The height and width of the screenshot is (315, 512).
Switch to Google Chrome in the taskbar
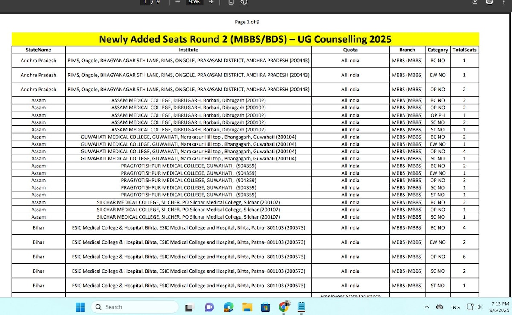[x=284, y=306]
